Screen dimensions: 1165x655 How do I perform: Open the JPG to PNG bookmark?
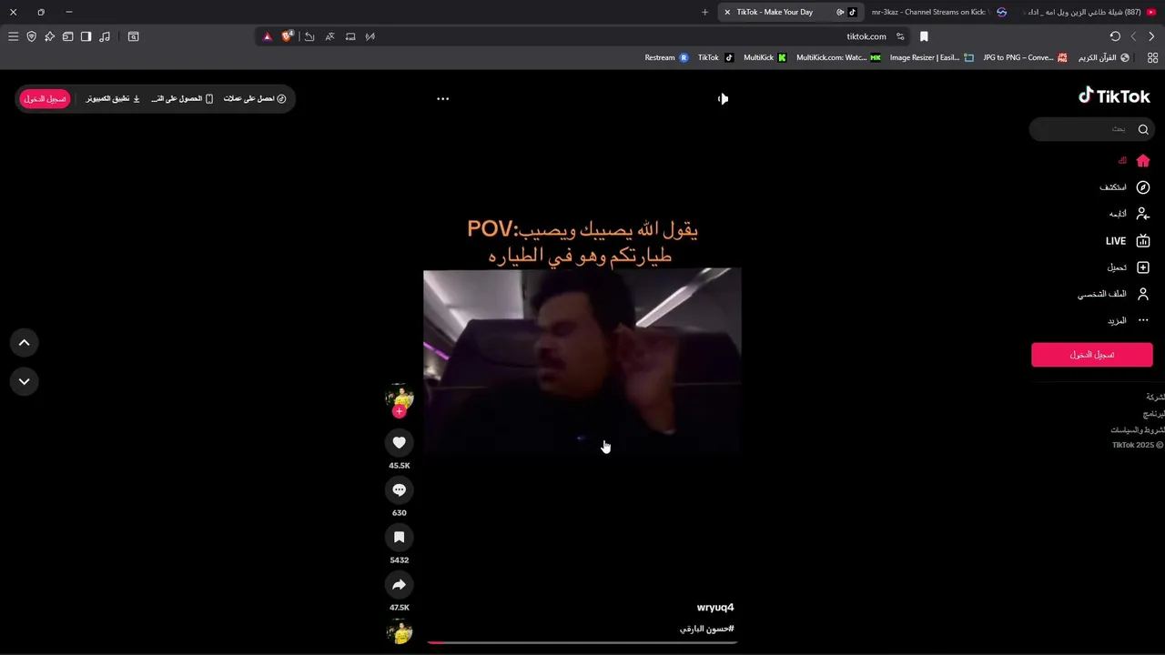tap(1025, 57)
